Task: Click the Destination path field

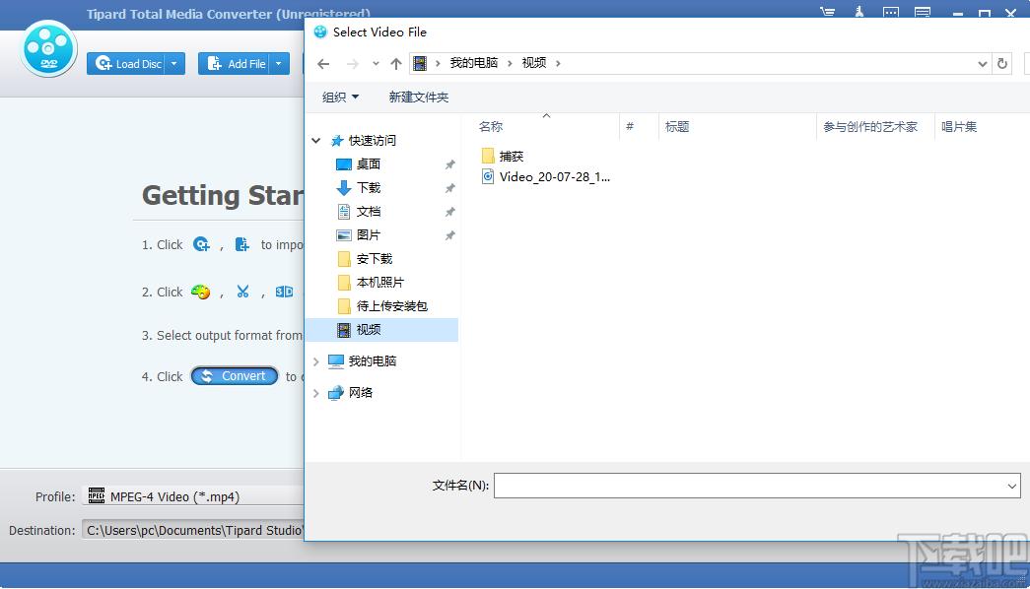Action: pos(193,530)
